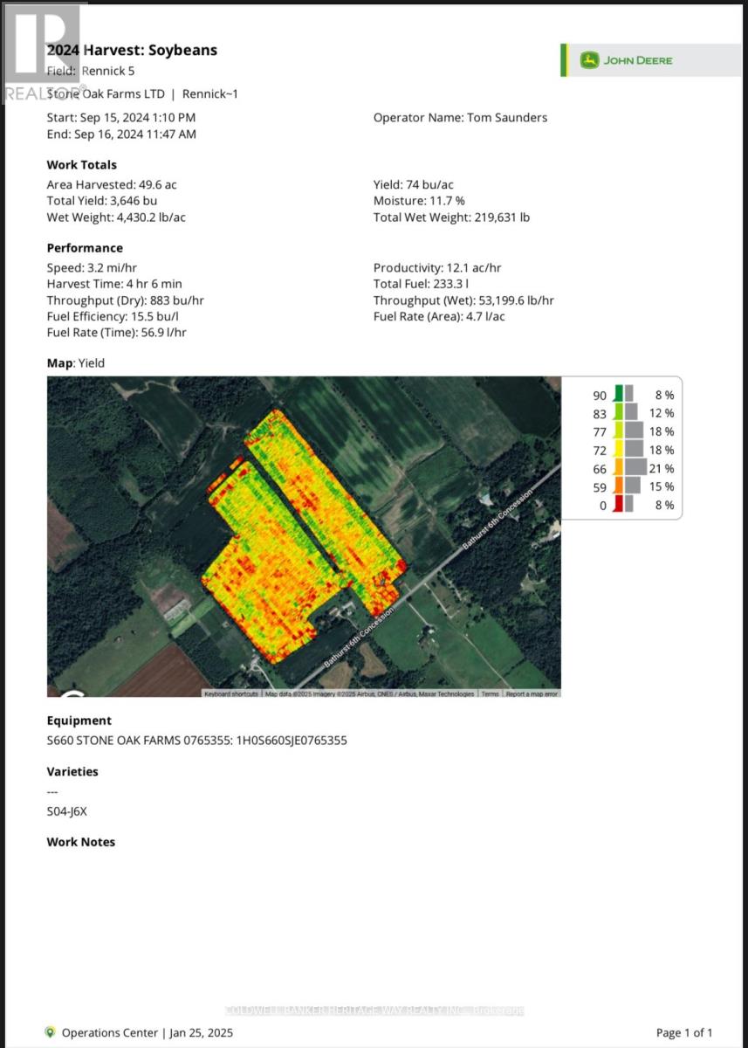Click the 2024 Harvest: Soybeans title

tap(132, 51)
